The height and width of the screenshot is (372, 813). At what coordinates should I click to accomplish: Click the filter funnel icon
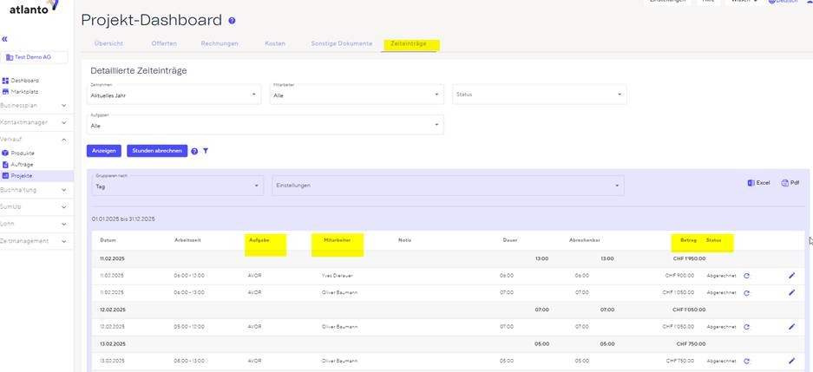(206, 151)
